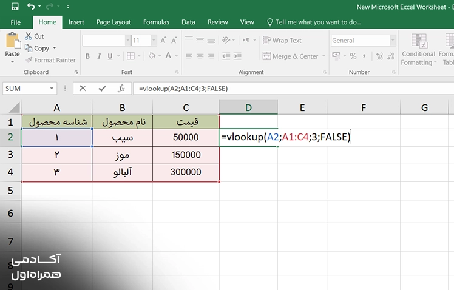Click the Comma Style icon
454x290 pixels.
(x=365, y=56)
